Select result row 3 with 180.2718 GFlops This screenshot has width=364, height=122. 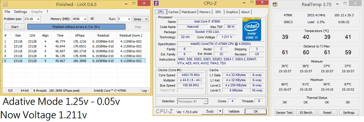(x=74, y=51)
